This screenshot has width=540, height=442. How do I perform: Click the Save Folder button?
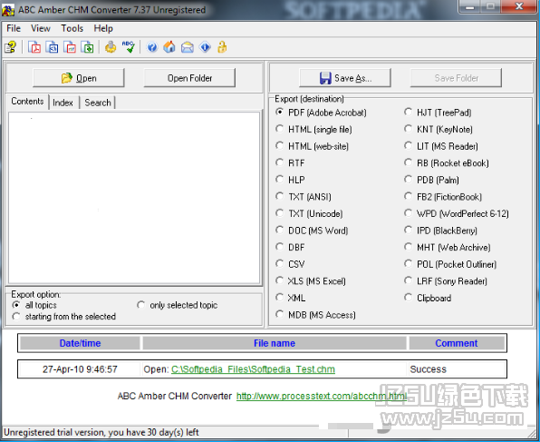click(x=456, y=78)
